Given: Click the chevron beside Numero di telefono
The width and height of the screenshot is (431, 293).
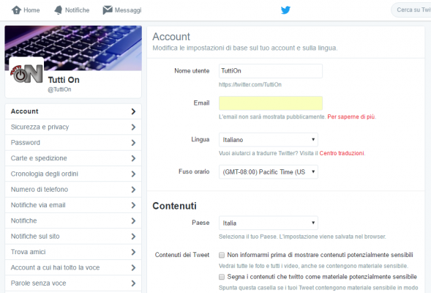Looking at the screenshot, I should click(x=133, y=190).
